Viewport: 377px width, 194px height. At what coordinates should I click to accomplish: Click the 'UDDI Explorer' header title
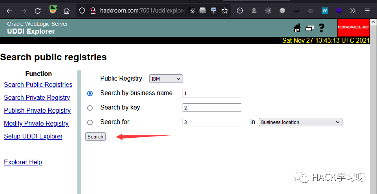31,31
